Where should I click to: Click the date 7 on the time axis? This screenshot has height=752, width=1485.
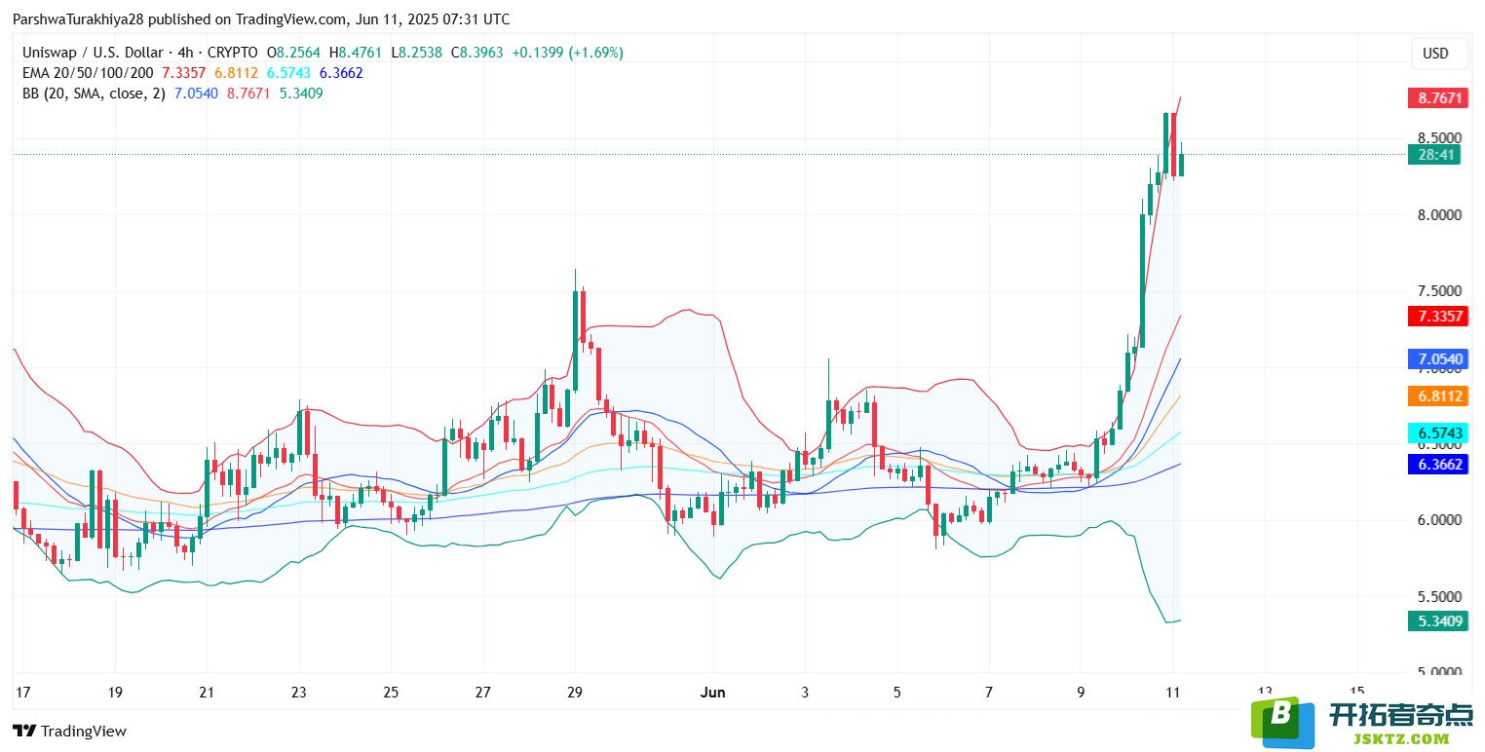(x=989, y=693)
